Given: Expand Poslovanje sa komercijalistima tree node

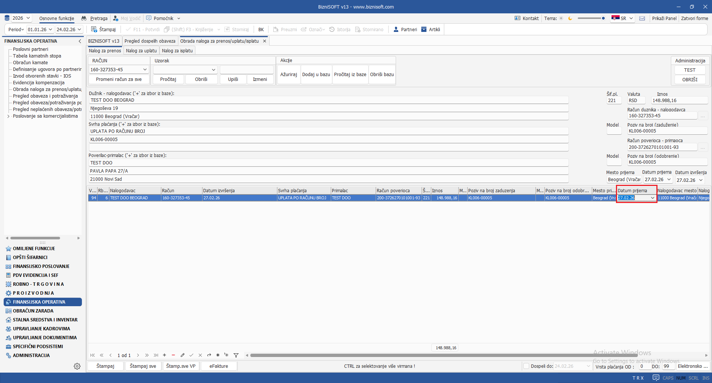Looking at the screenshot, I should coord(8,116).
